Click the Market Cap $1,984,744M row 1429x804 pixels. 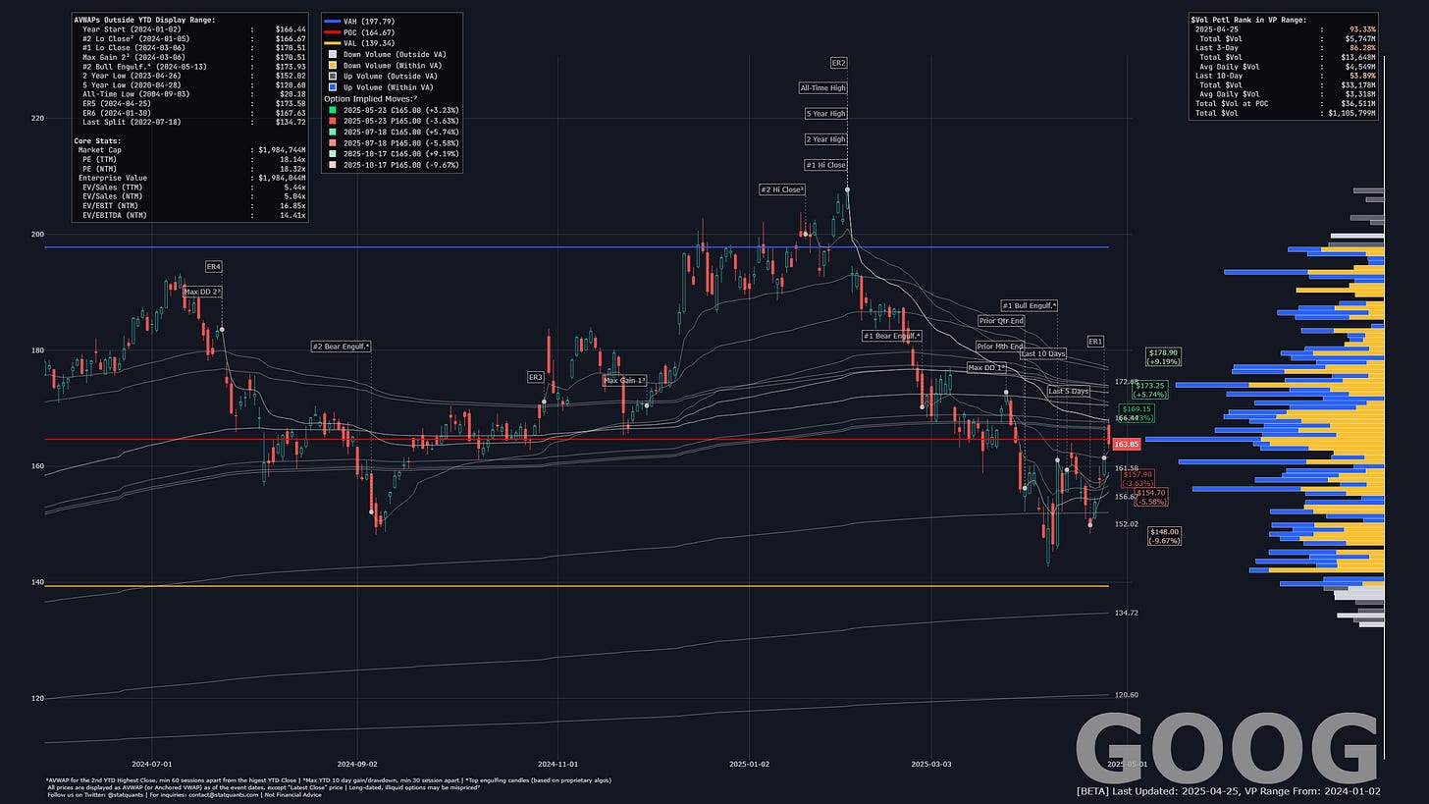pos(191,150)
